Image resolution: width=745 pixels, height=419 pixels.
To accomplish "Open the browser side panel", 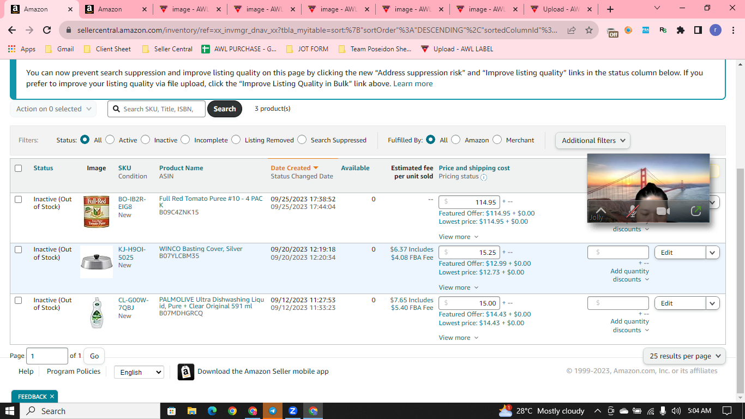I will [698, 31].
